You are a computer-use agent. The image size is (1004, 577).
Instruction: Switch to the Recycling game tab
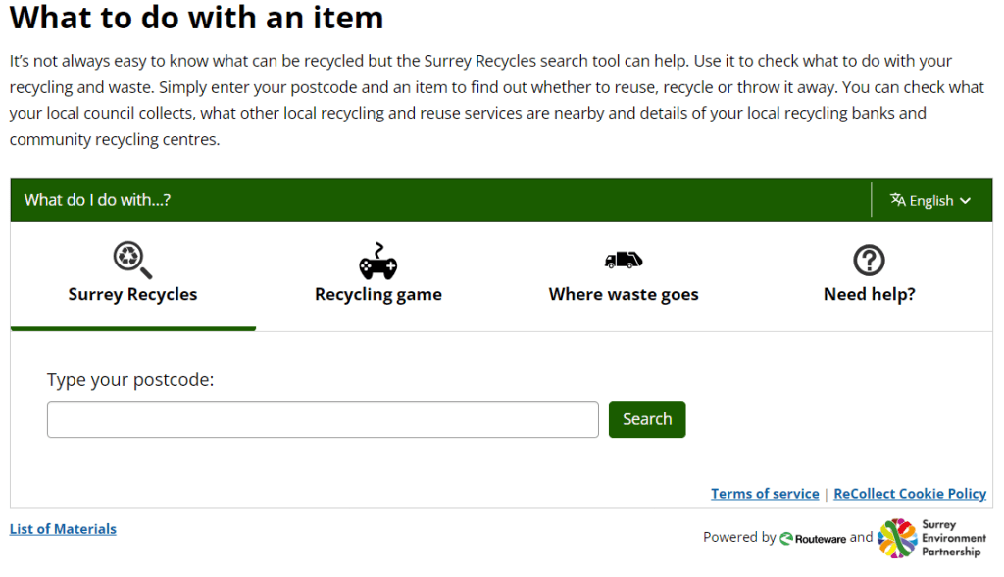pos(378,294)
